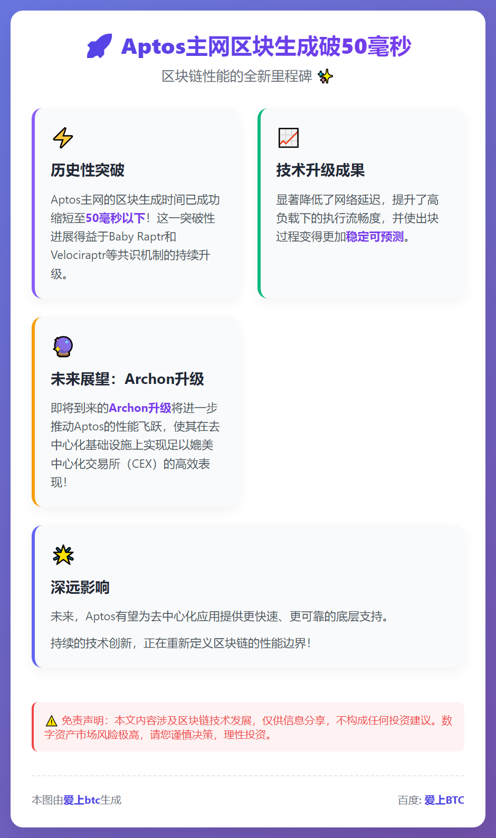Image resolution: width=496 pixels, height=838 pixels.
Task: Click the highlighted text Archon升级 in paragraph
Action: pos(140,408)
